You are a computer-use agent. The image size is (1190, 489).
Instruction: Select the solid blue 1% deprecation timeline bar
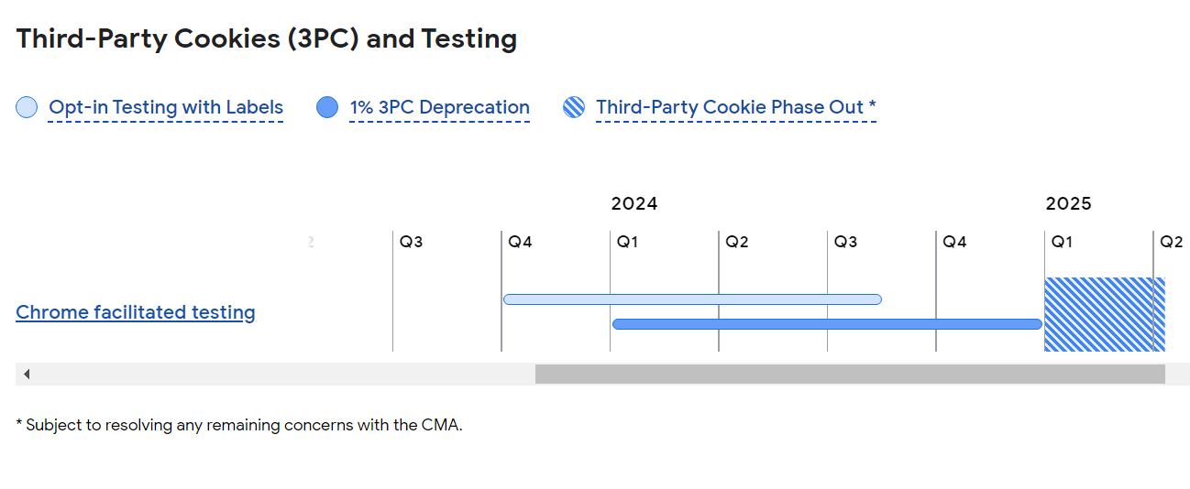(827, 324)
